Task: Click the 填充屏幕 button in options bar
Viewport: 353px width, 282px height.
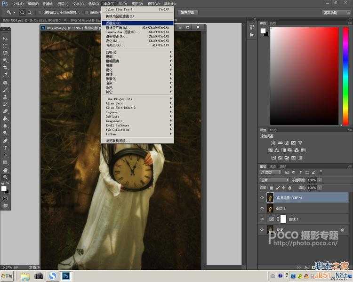Action: (187, 12)
